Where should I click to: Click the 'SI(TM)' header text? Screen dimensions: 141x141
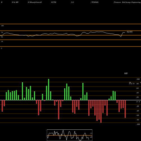coord(54,2)
